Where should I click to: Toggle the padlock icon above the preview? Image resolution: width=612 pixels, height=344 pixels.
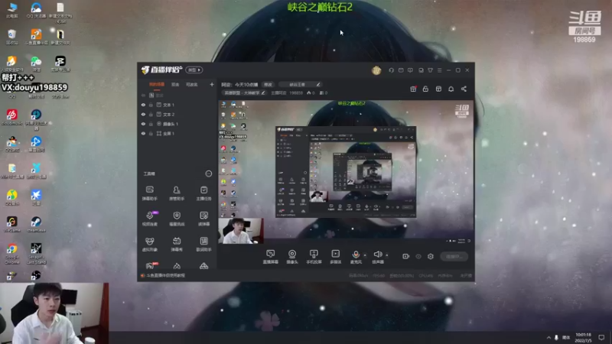(x=425, y=89)
